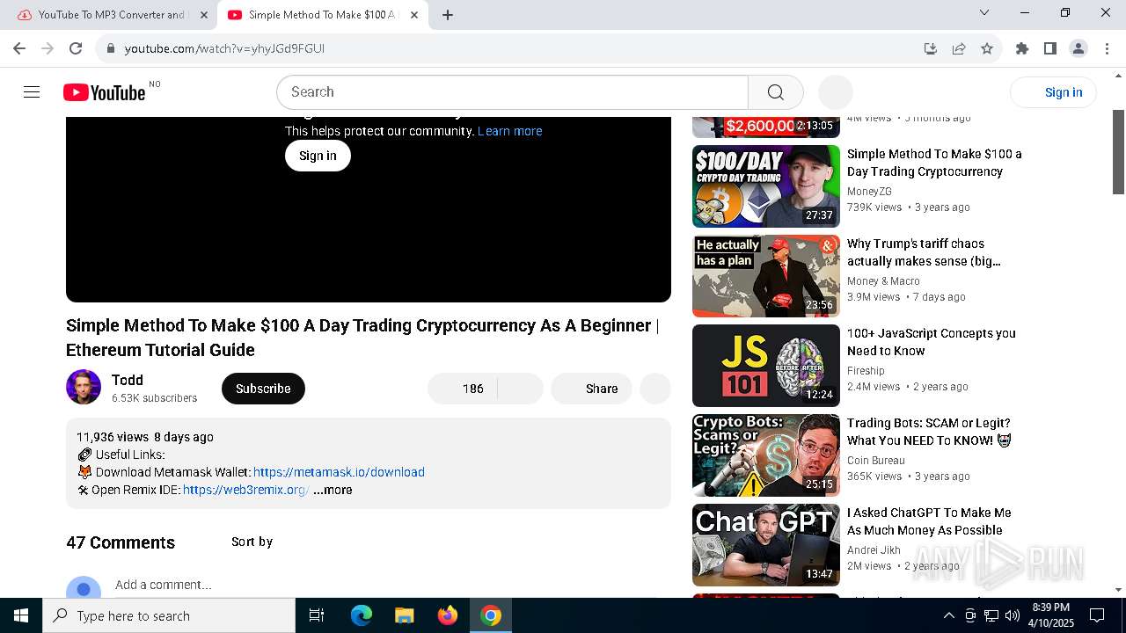Open the Windows Start menu
The image size is (1126, 633).
[21, 615]
